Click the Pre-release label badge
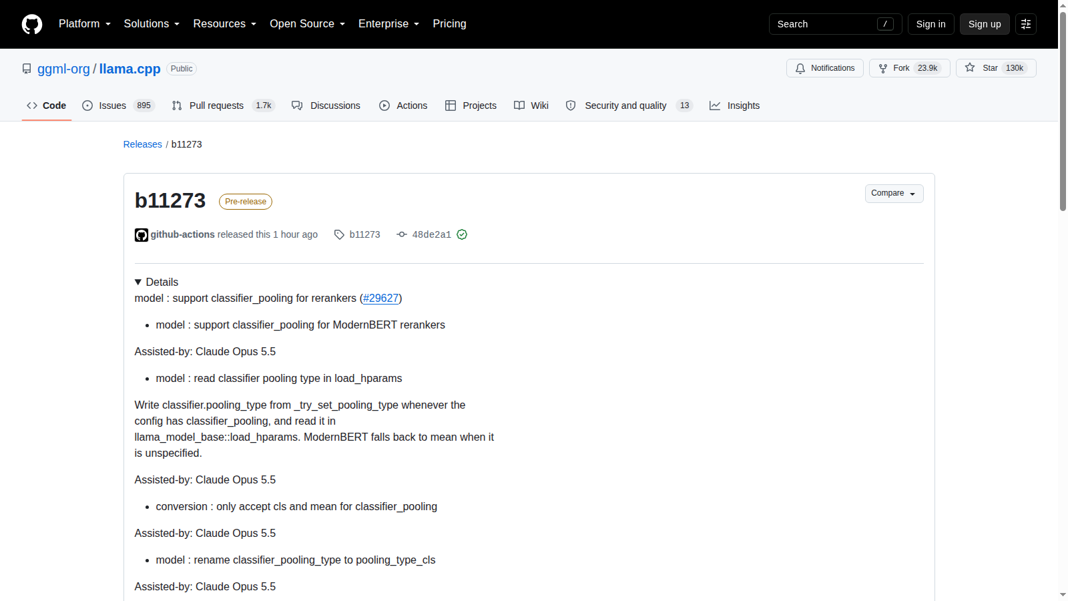Viewport: 1068px width, 601px height. 246,202
